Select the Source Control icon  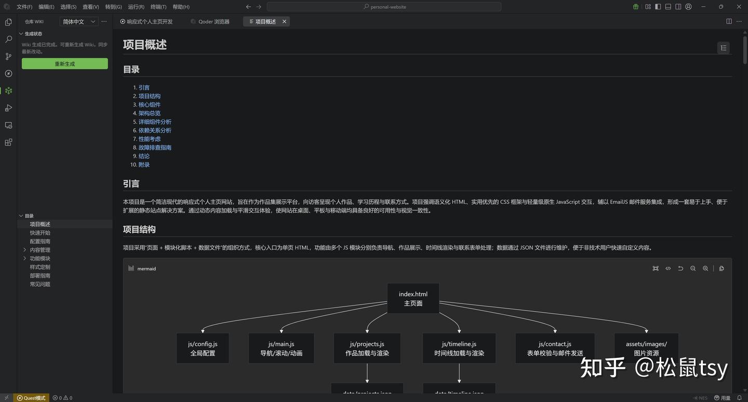point(8,56)
